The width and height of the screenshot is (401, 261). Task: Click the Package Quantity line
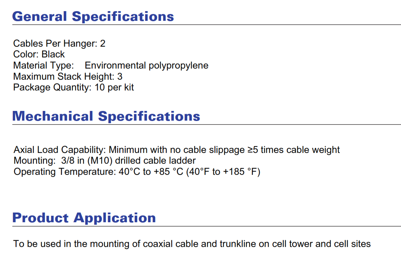pyautogui.click(x=73, y=88)
